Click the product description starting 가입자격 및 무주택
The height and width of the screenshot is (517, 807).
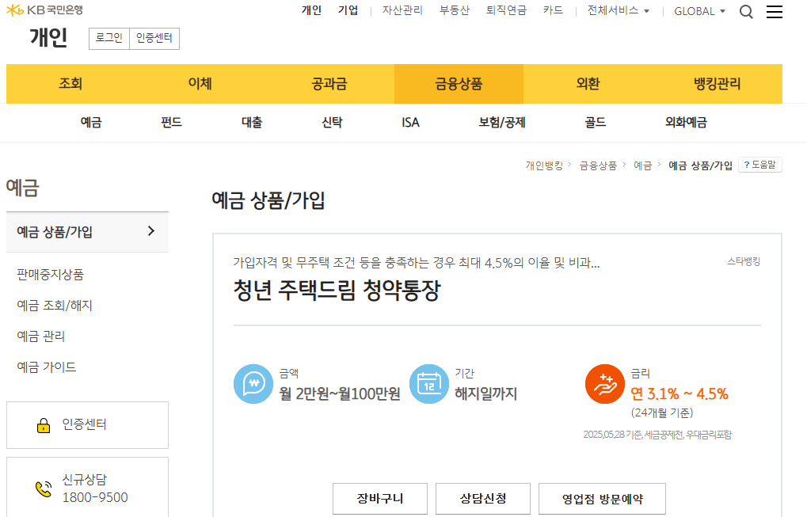[x=417, y=263]
